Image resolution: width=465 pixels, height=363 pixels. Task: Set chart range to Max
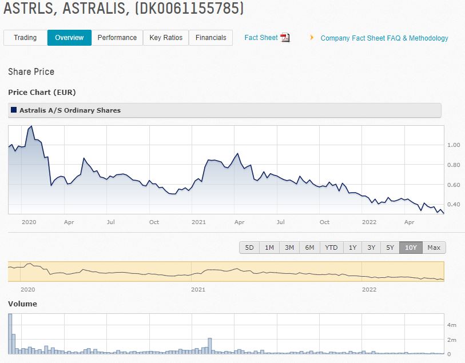click(434, 247)
